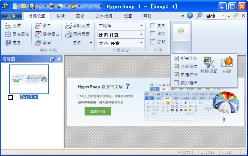Screen dimensions: 248x156
Task: Click 立即下载 button in captured image
Action: coord(98,111)
